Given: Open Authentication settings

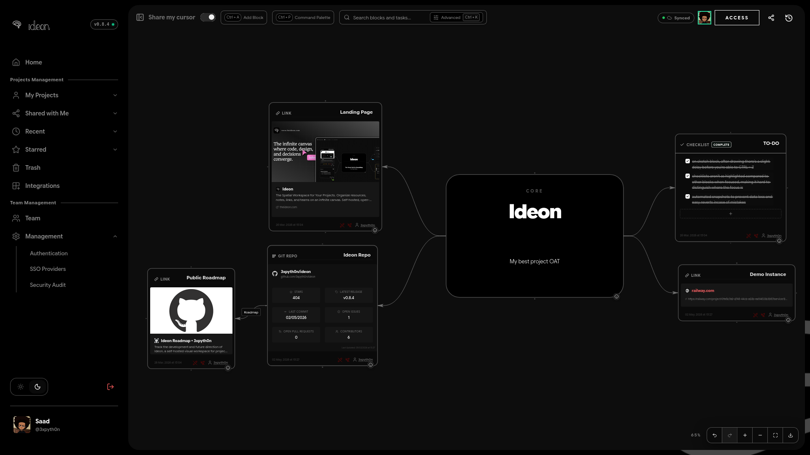Looking at the screenshot, I should pyautogui.click(x=49, y=253).
